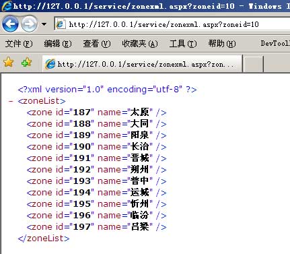Click zone row with id 188 大同
Screen dimensions: 290x254
(96, 124)
